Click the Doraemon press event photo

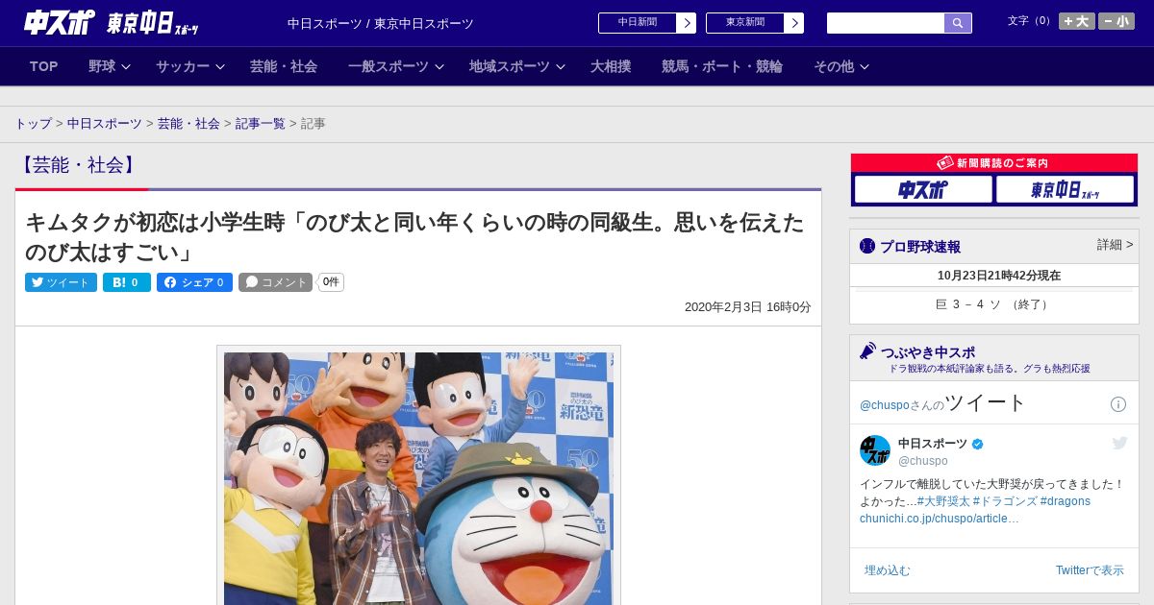[x=418, y=478]
